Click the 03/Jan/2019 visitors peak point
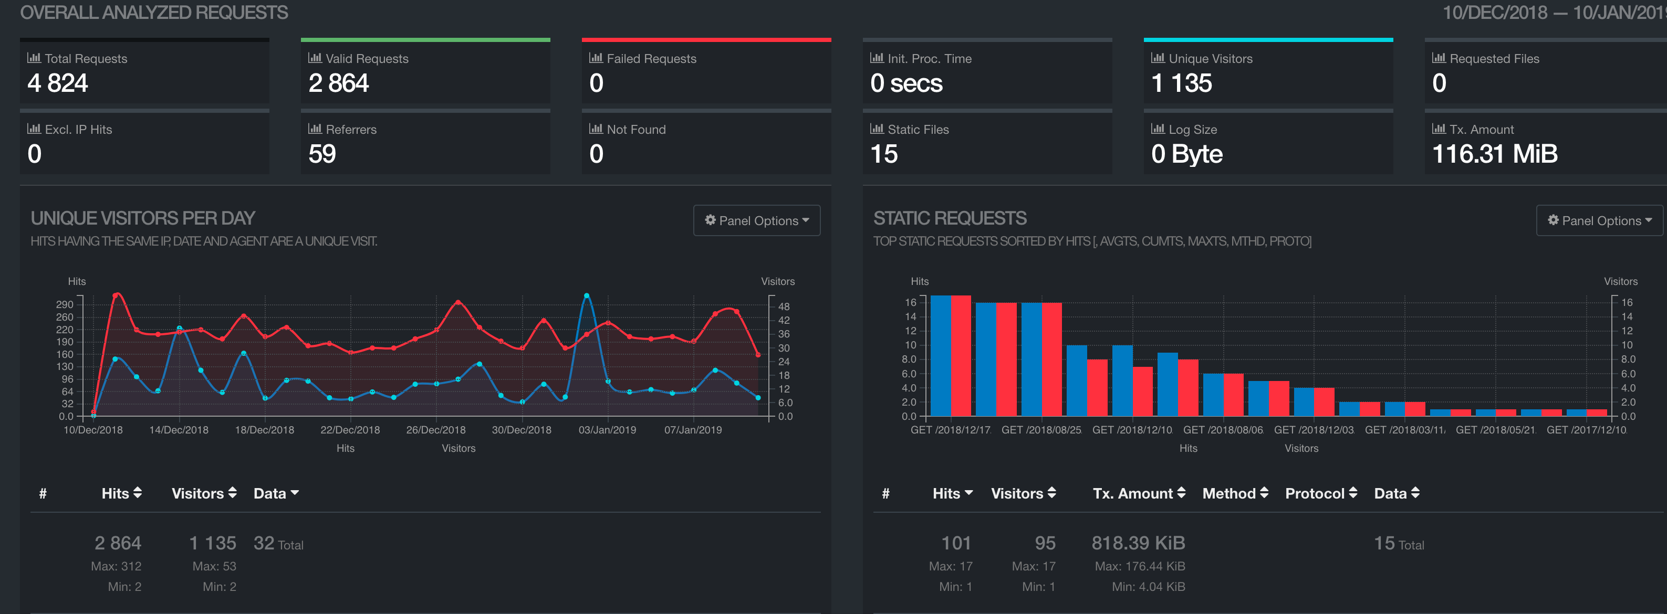1667x614 pixels. coord(586,296)
